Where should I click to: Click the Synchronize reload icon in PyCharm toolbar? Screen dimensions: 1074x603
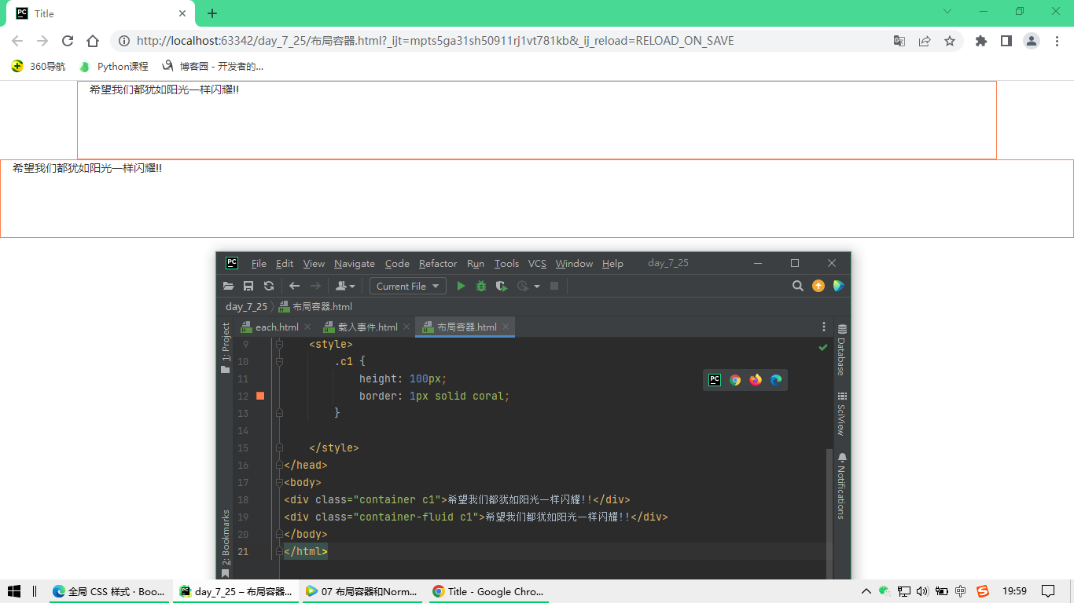[x=269, y=287]
